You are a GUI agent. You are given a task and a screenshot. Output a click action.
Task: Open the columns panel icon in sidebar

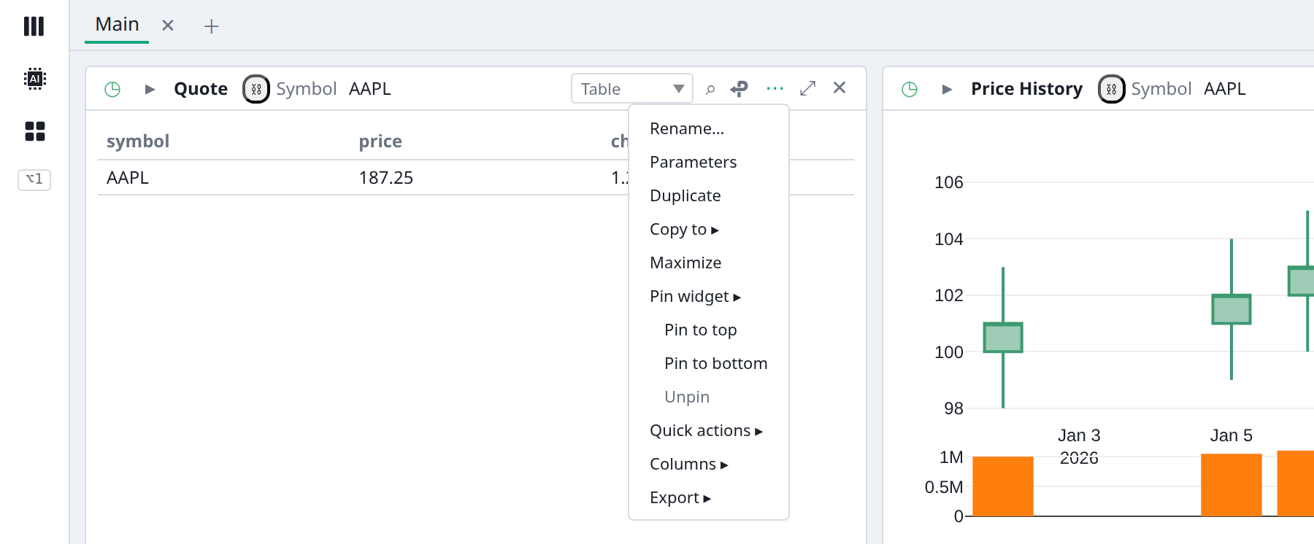point(34,26)
